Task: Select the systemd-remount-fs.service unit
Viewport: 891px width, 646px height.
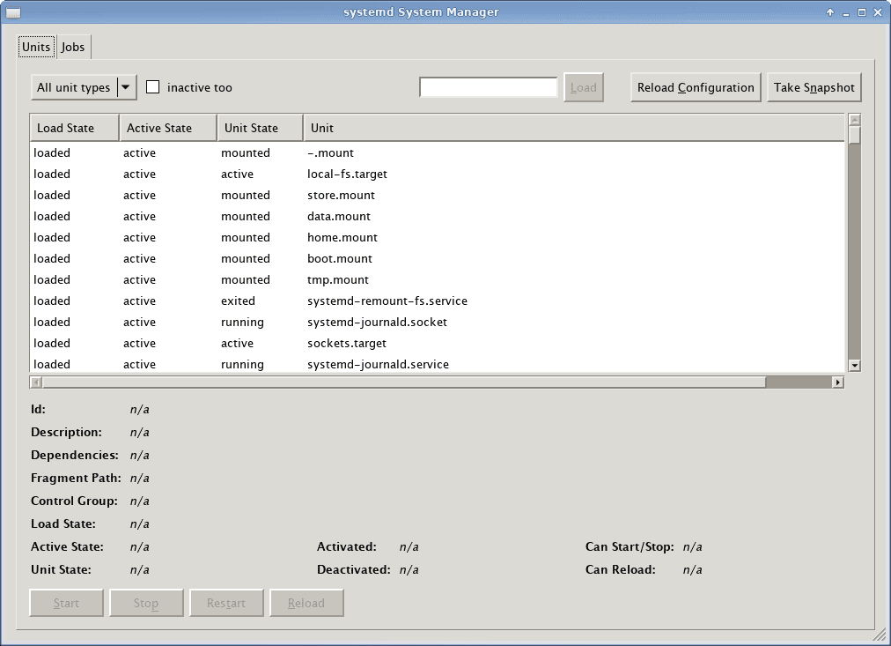Action: pyautogui.click(x=437, y=301)
